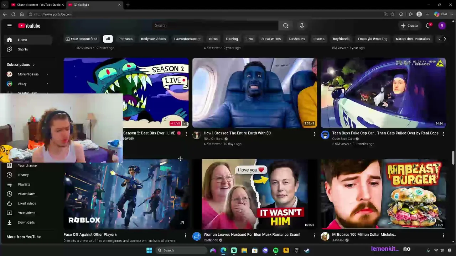The image size is (456, 256).
Task: Show next filter chips with right arrow
Action: 445,39
